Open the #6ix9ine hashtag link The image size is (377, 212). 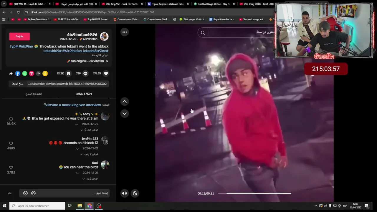[26, 47]
